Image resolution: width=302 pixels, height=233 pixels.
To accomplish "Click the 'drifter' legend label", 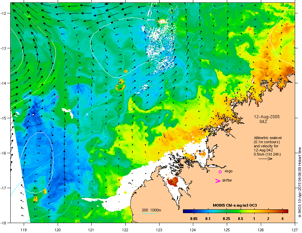I will coord(227,180).
